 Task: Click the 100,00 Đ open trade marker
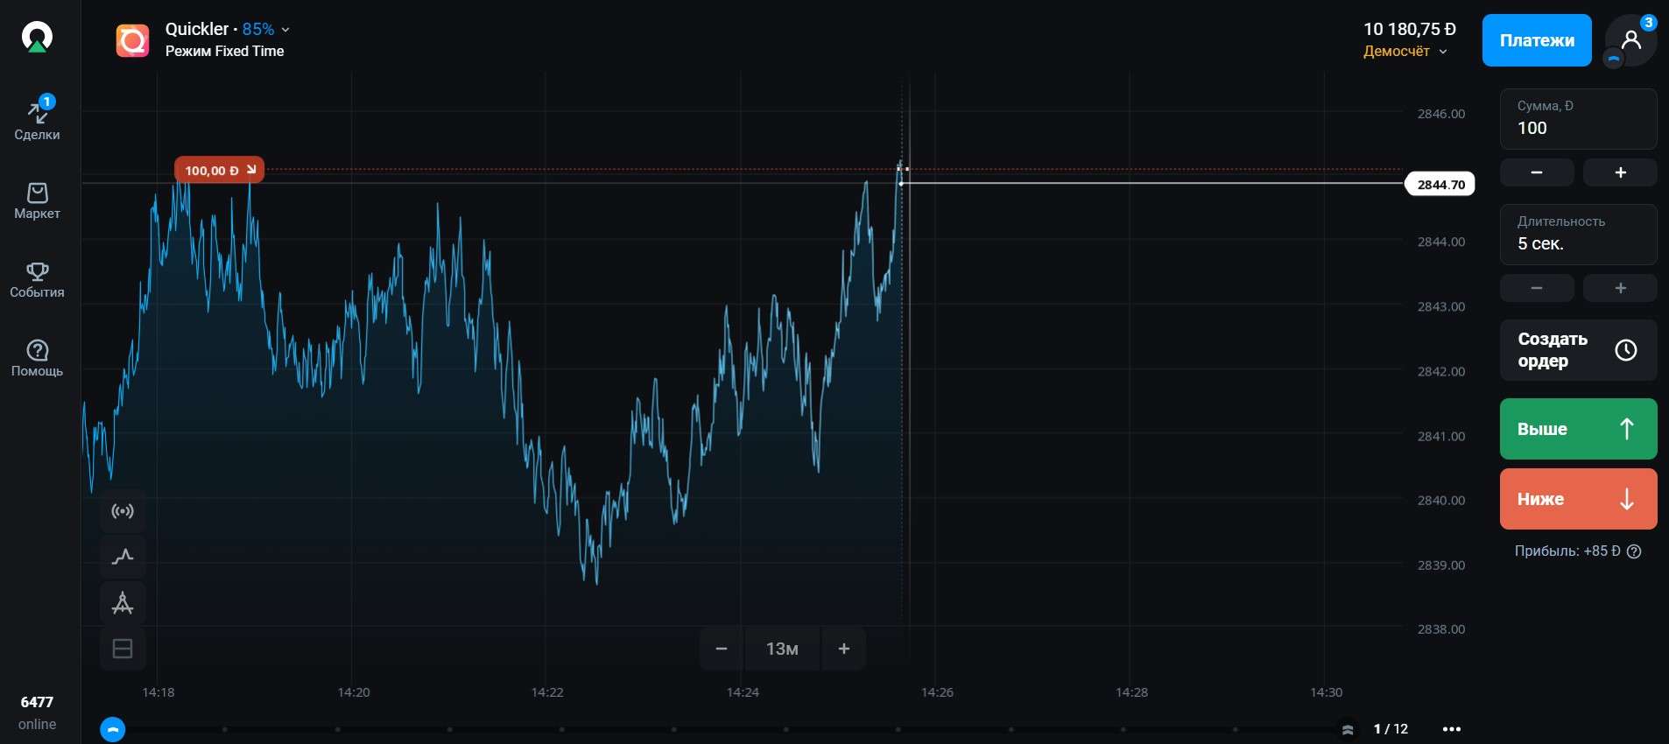[x=220, y=171]
